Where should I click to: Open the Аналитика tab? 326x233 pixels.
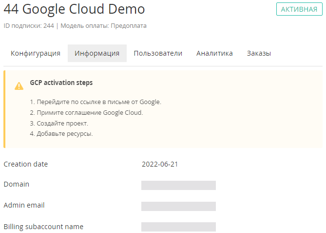214,53
